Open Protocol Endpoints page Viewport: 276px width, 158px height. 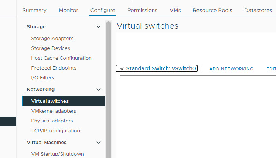[54, 68]
